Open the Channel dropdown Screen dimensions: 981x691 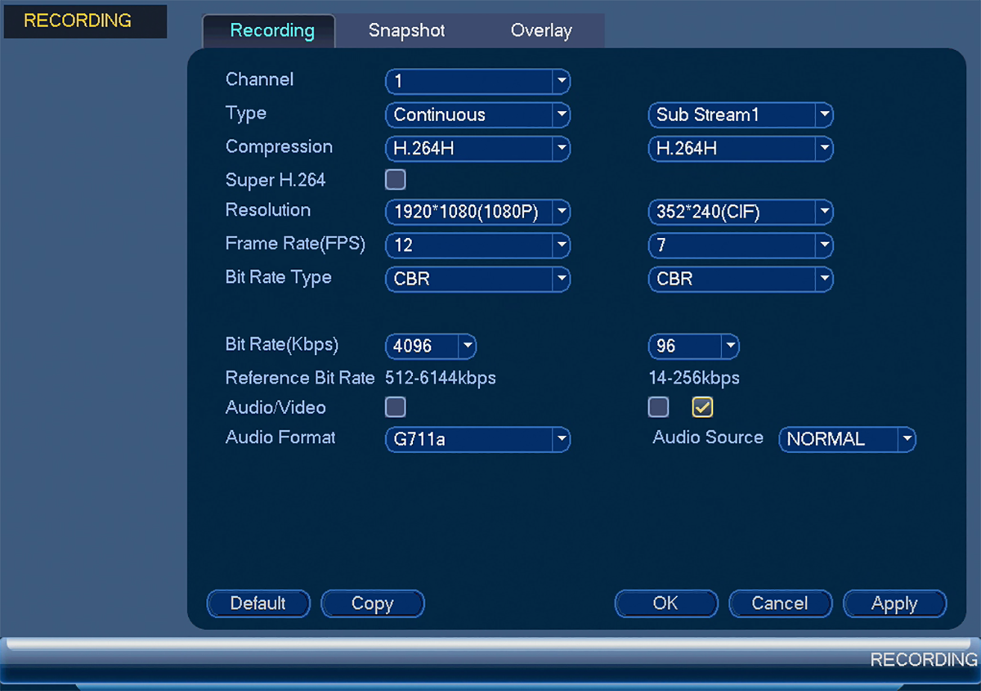tap(477, 81)
